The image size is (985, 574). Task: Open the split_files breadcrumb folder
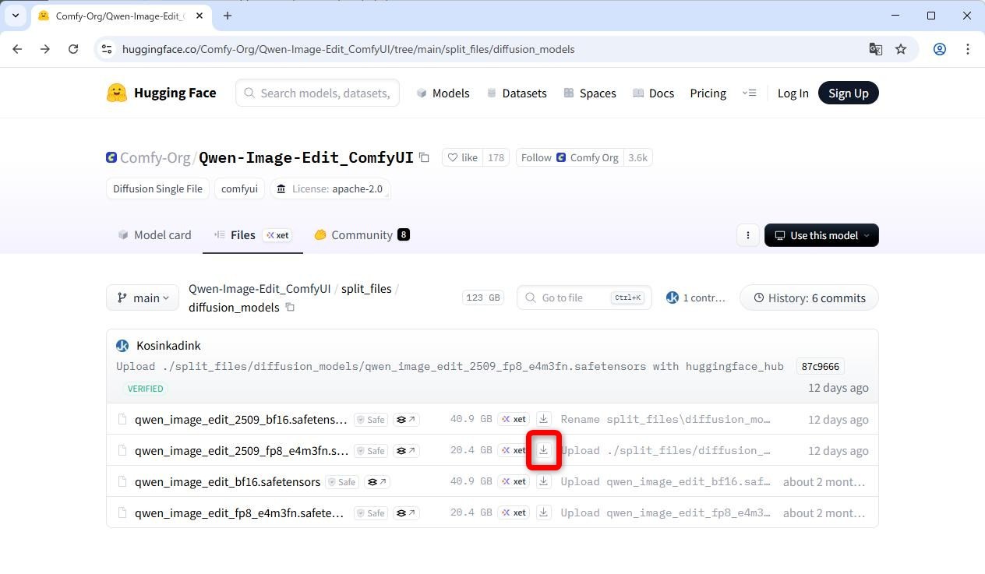[x=366, y=288]
